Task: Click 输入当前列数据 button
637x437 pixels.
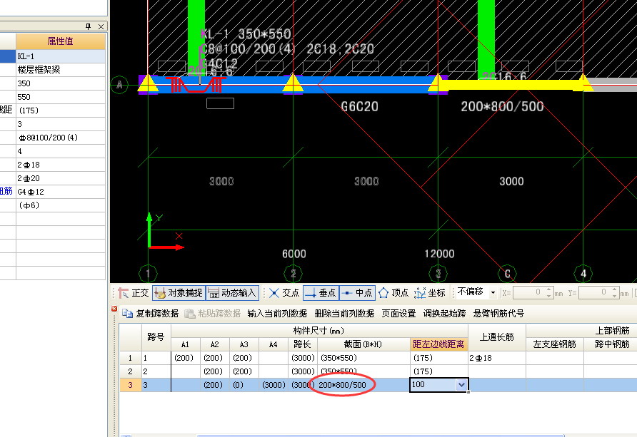Action: coord(277,314)
